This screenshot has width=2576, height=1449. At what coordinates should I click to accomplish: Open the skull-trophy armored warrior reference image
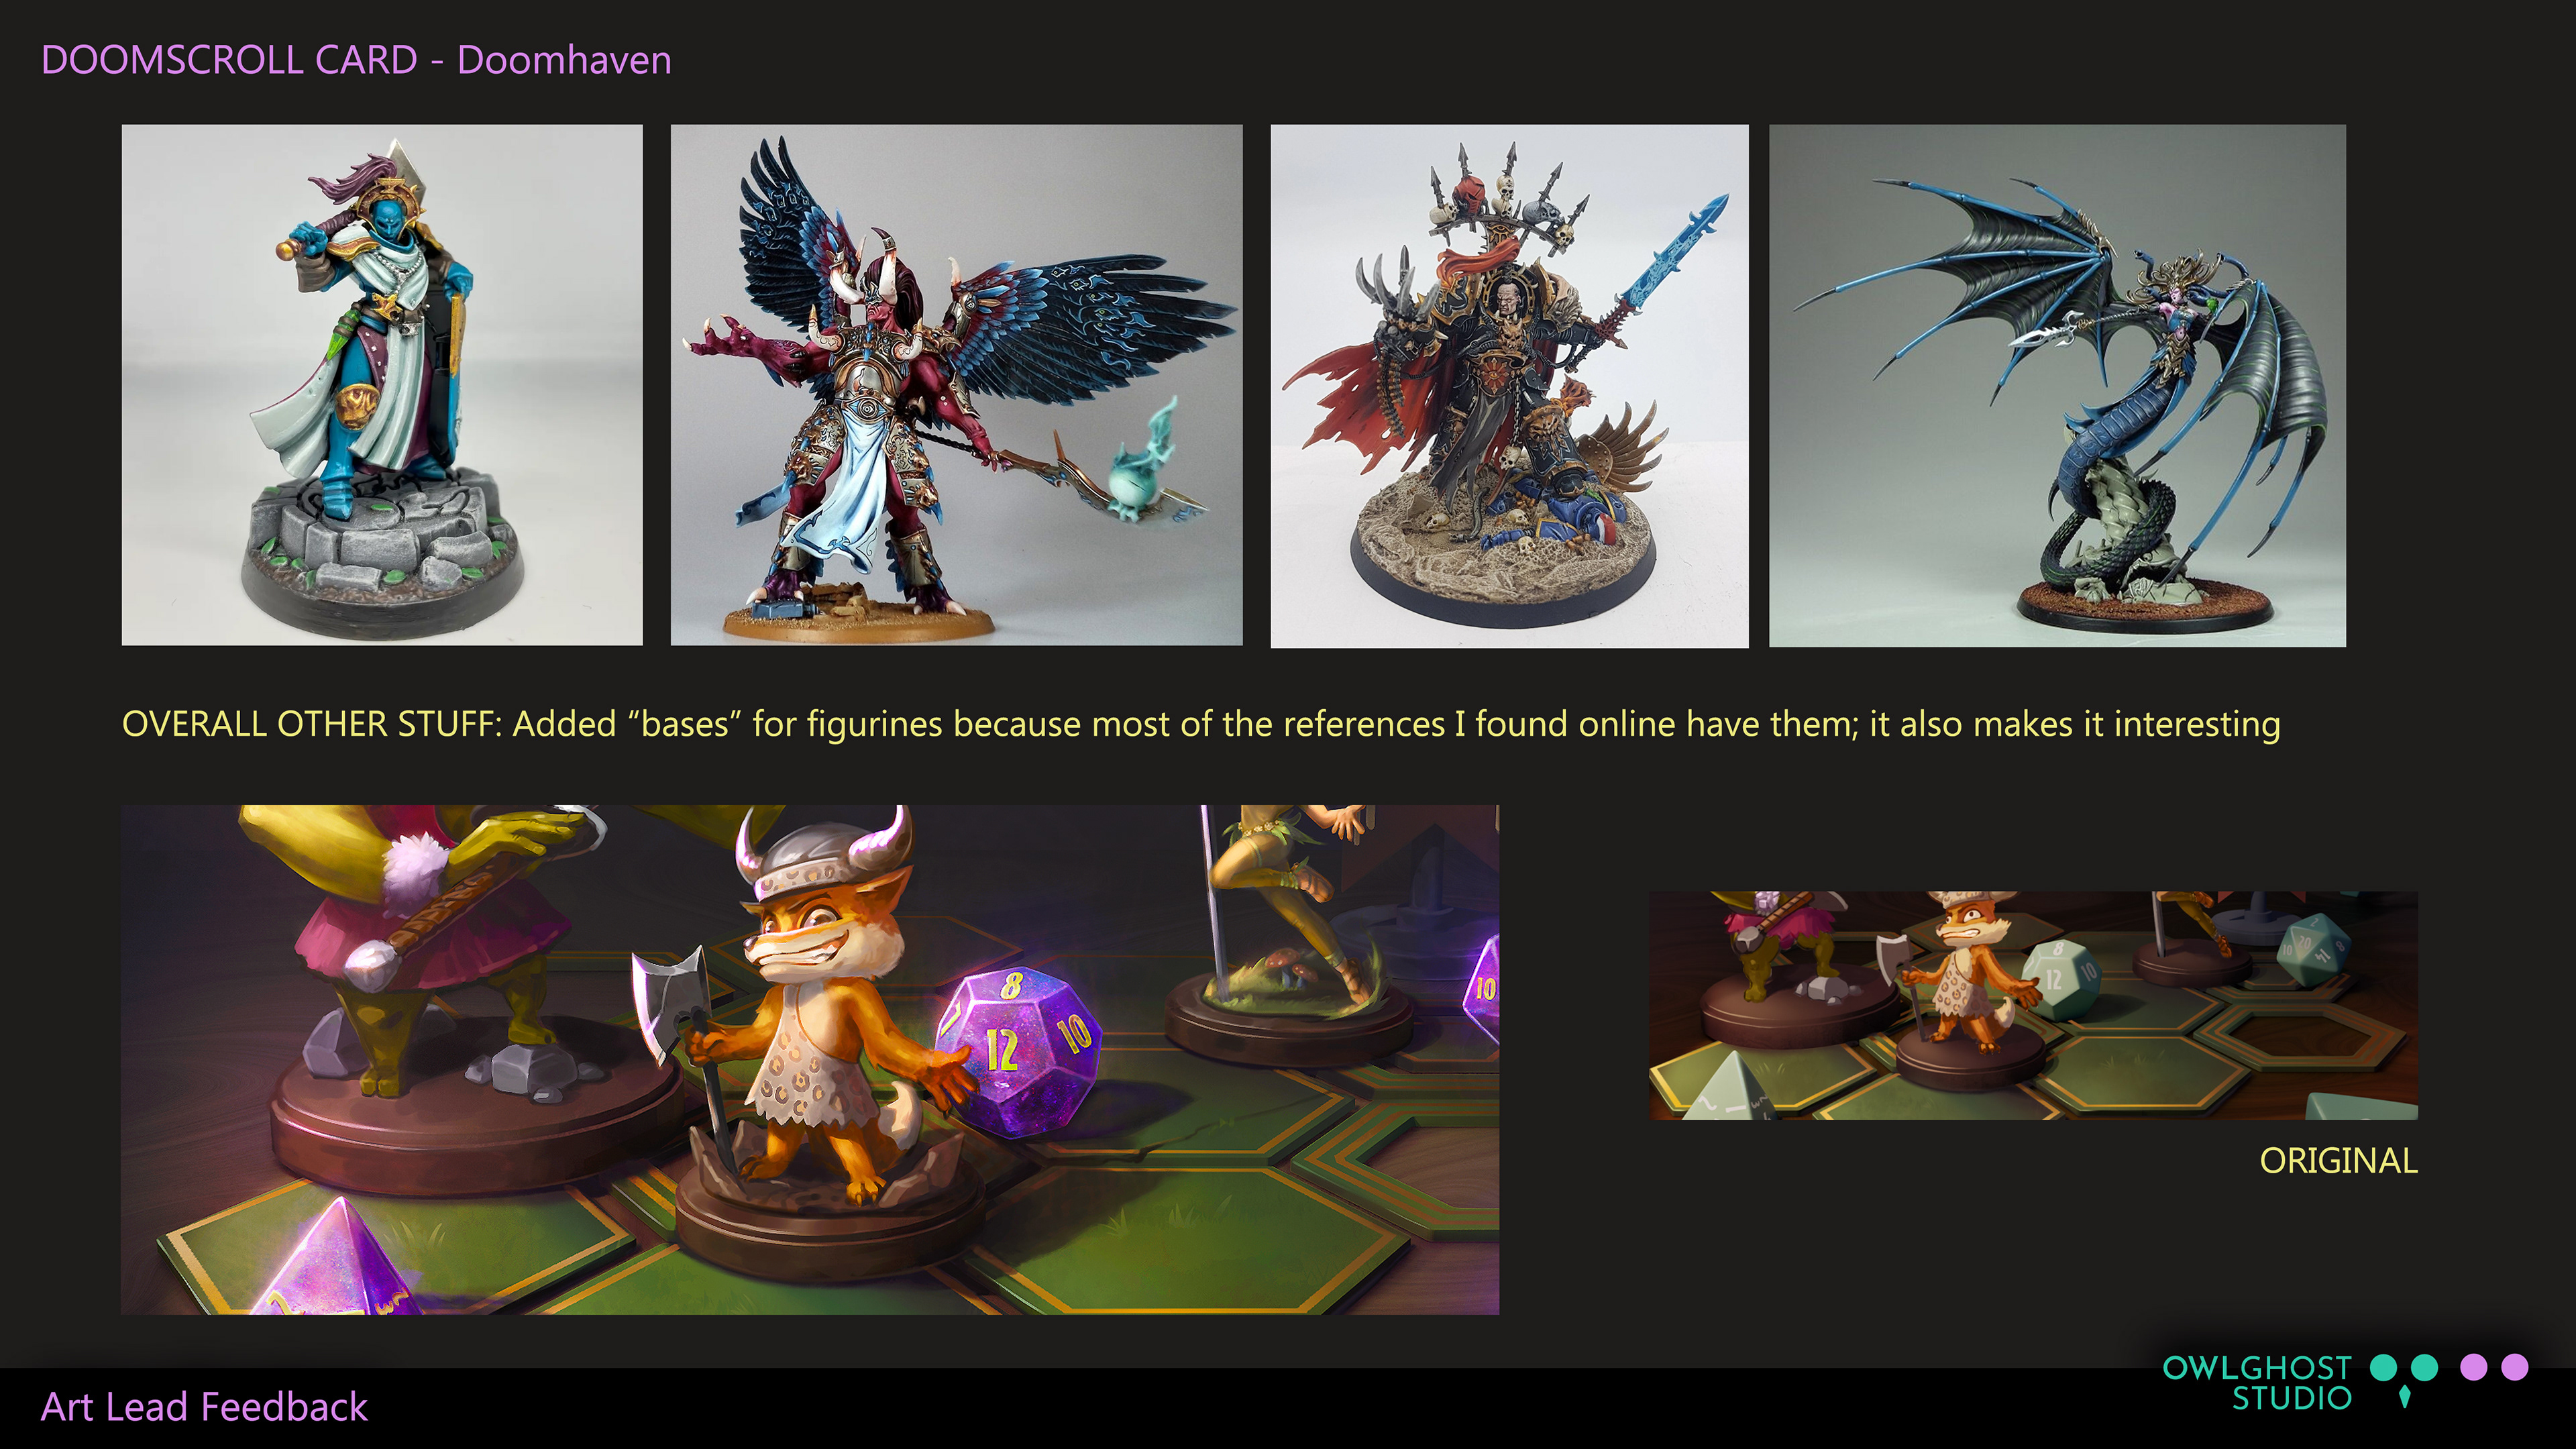coord(1509,386)
